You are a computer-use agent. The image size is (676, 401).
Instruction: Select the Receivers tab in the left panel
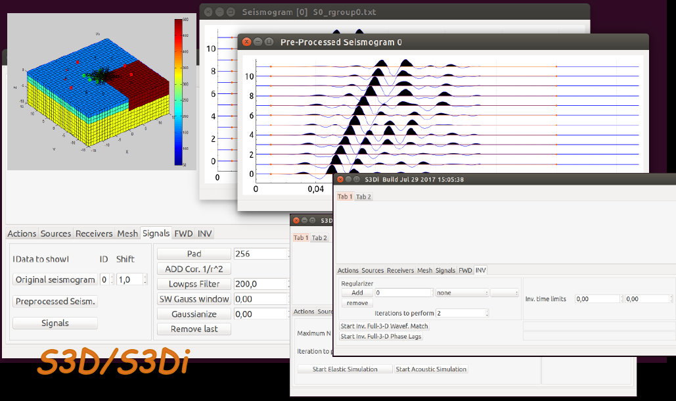(94, 233)
